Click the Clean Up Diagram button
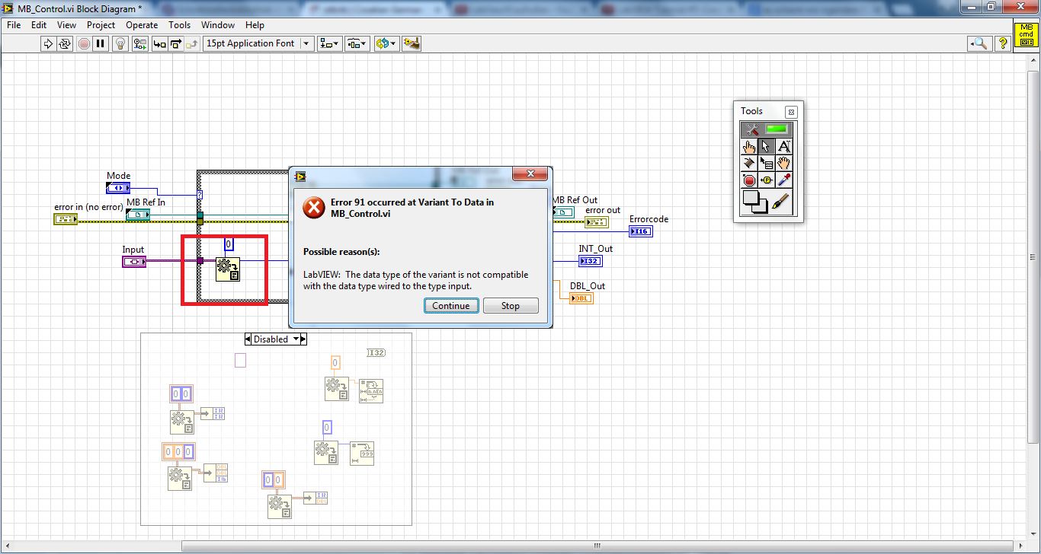This screenshot has width=1041, height=554. (x=412, y=43)
